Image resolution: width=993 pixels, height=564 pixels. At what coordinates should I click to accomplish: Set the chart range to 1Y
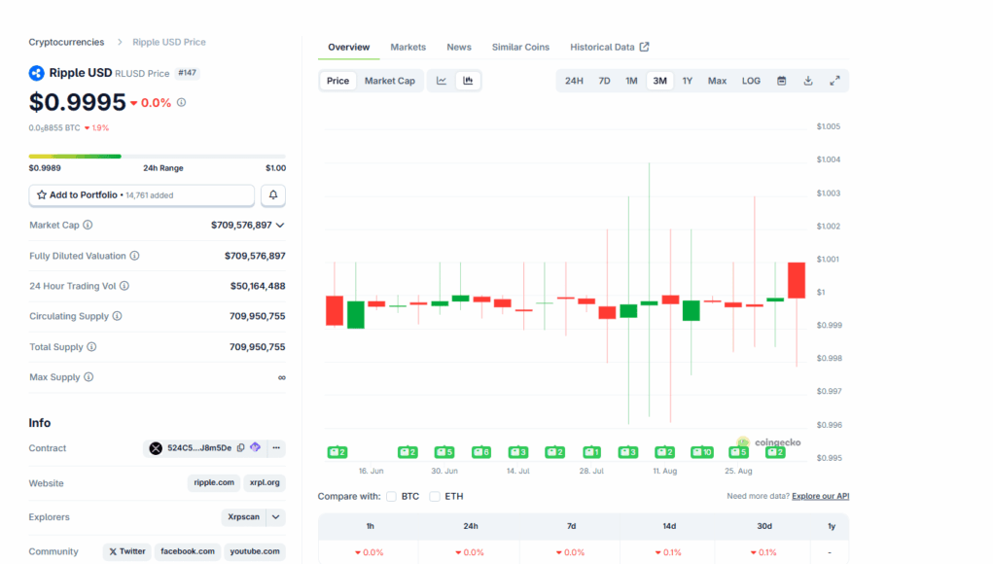(x=687, y=81)
